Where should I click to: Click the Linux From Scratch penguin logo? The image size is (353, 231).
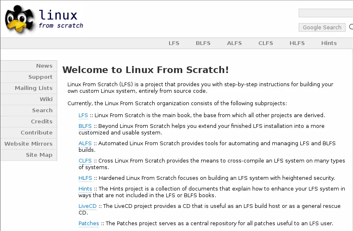point(20,20)
